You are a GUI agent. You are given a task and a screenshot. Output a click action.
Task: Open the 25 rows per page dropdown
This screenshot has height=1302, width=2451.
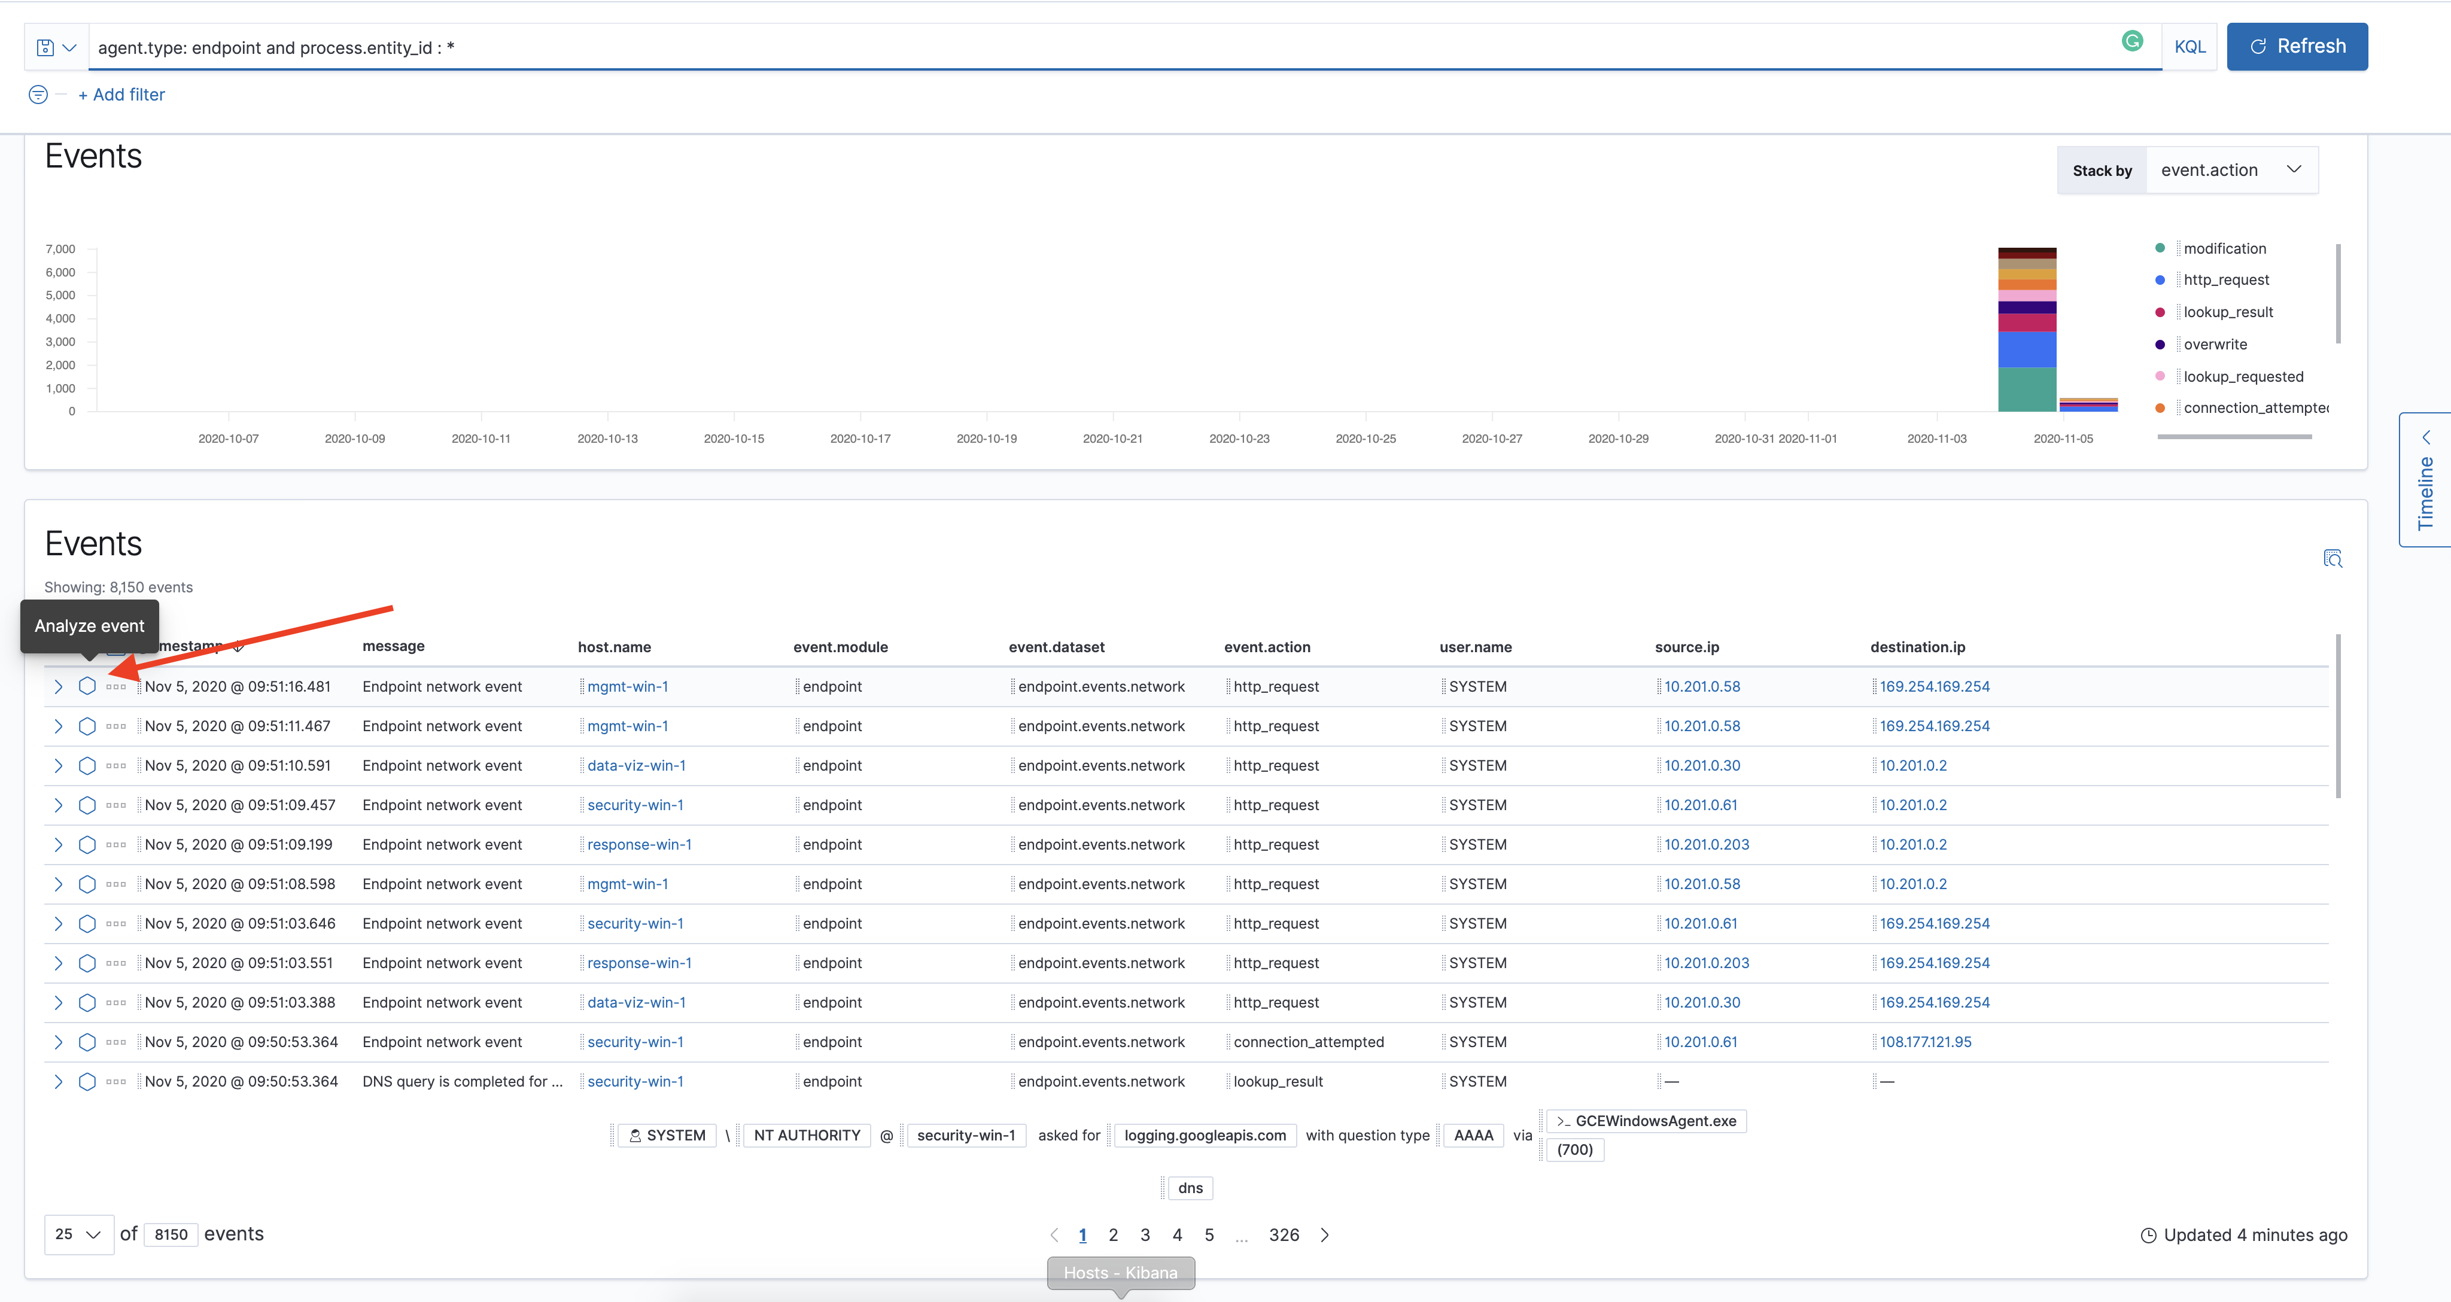(78, 1233)
